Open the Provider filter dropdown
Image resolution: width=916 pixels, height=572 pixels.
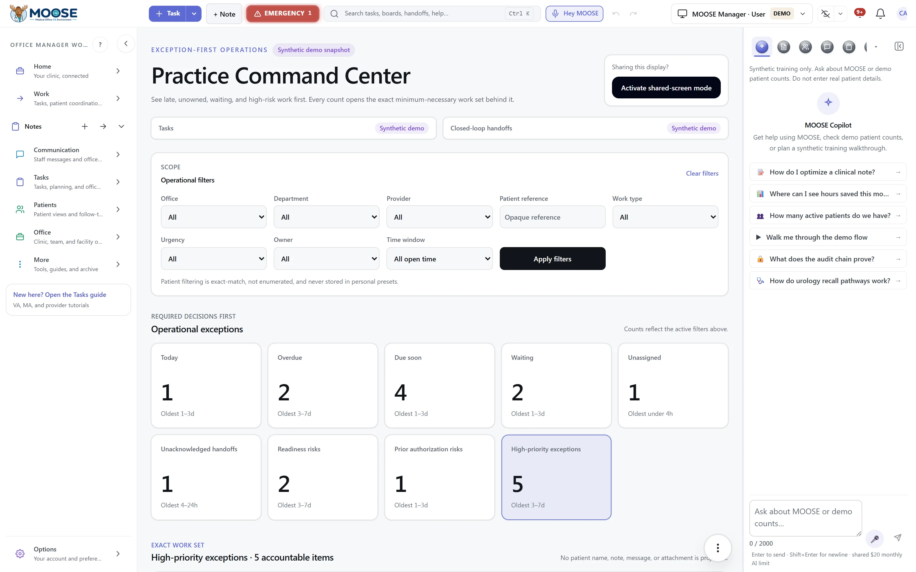tap(439, 217)
